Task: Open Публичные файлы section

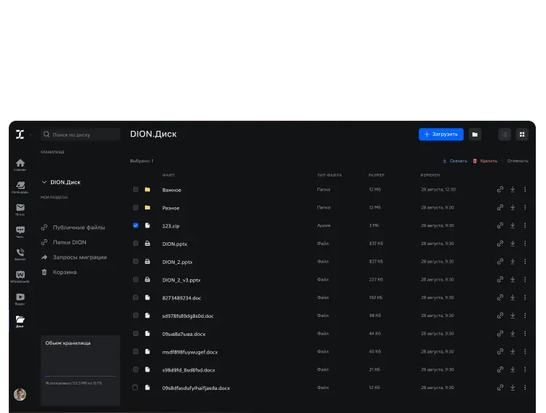Action: pos(73,227)
